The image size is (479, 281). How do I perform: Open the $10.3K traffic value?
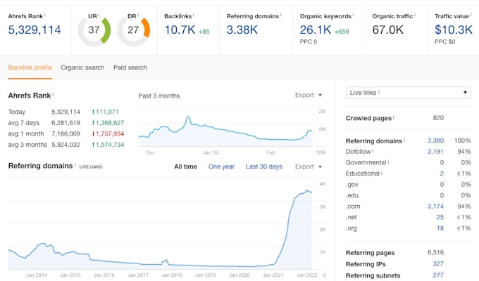(454, 30)
